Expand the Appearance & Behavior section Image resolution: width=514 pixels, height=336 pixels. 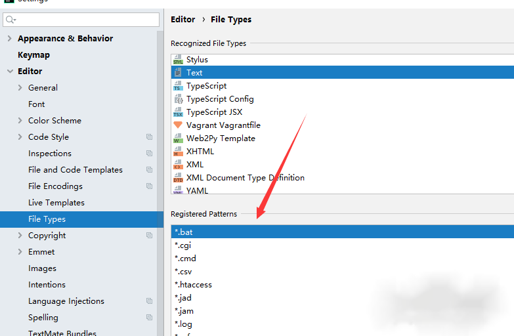click(10, 39)
